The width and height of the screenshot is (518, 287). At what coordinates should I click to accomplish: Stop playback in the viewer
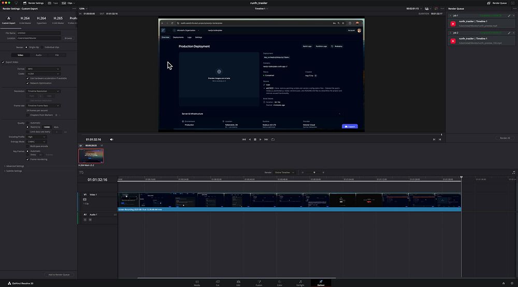[255, 139]
